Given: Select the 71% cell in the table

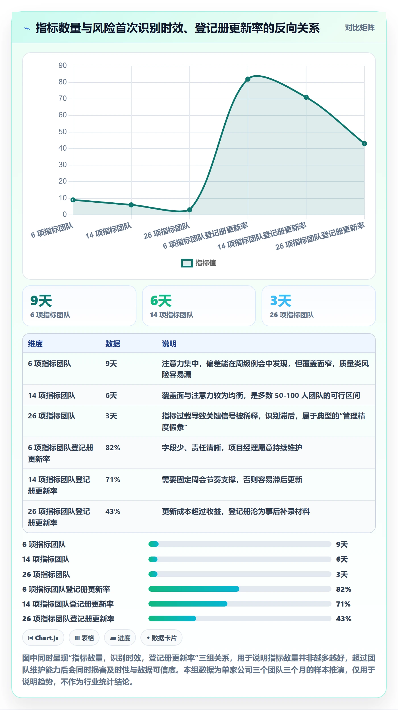Looking at the screenshot, I should (x=113, y=479).
